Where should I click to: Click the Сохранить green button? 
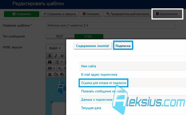click(x=22, y=14)
